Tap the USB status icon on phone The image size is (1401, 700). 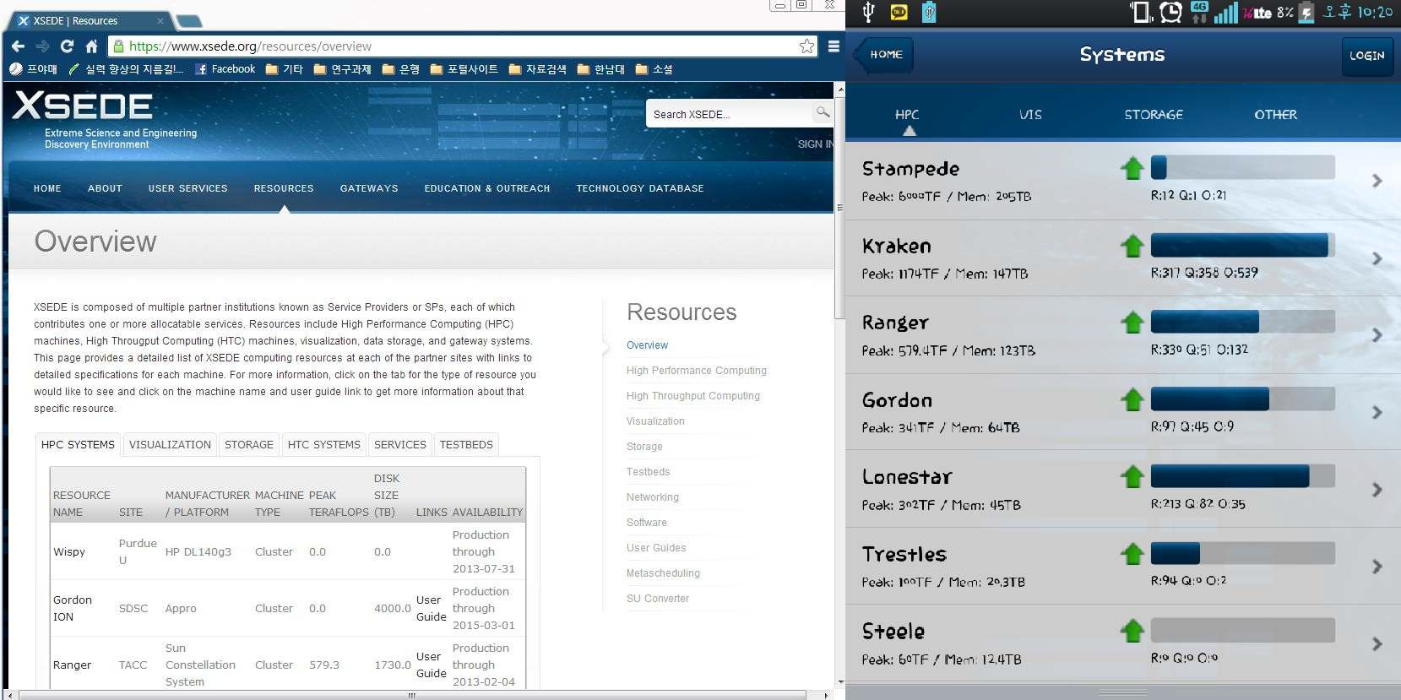(867, 12)
